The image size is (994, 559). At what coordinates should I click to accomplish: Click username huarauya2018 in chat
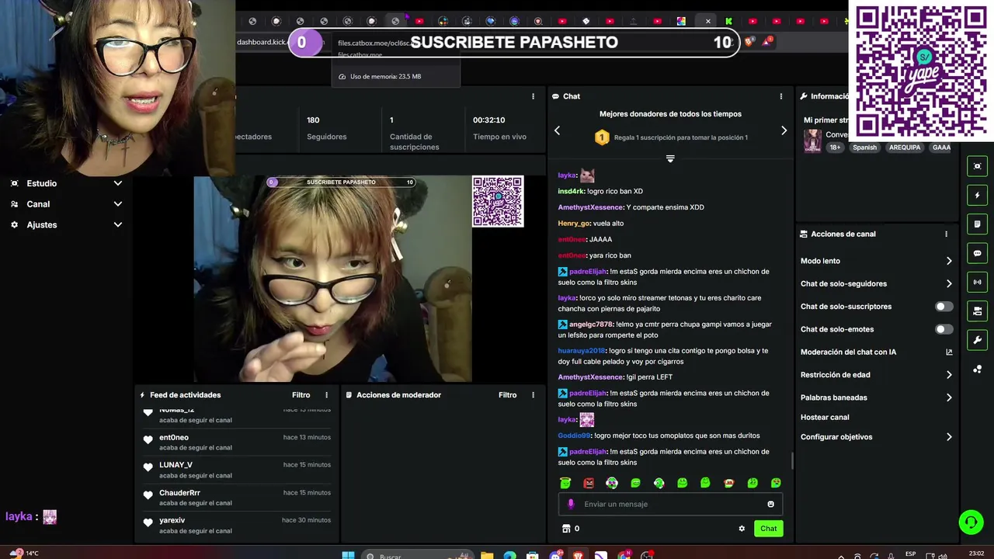581,351
